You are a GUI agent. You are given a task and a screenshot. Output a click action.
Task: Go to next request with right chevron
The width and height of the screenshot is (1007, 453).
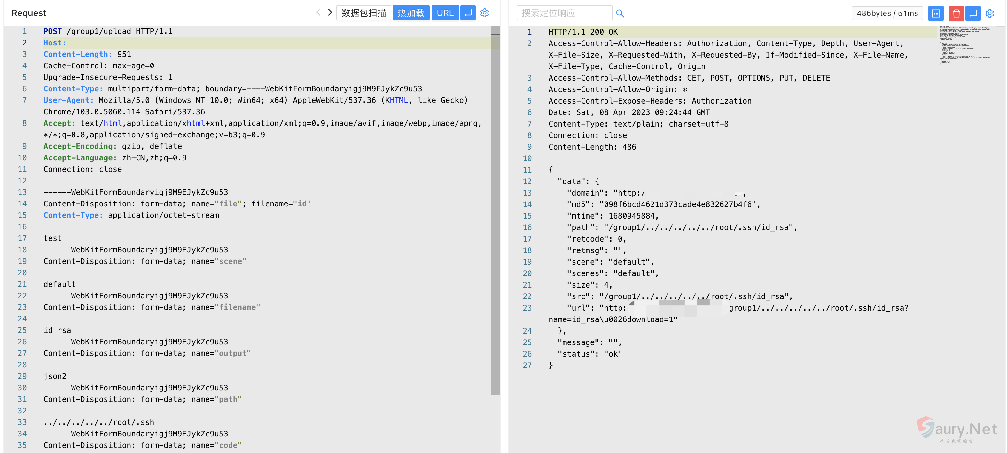pos(330,12)
